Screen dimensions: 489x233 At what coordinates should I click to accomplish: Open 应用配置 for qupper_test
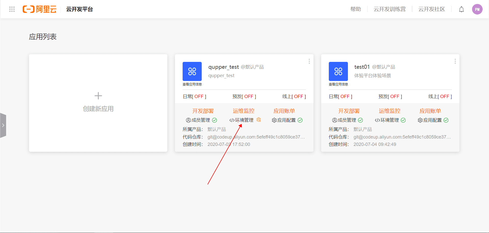point(284,120)
